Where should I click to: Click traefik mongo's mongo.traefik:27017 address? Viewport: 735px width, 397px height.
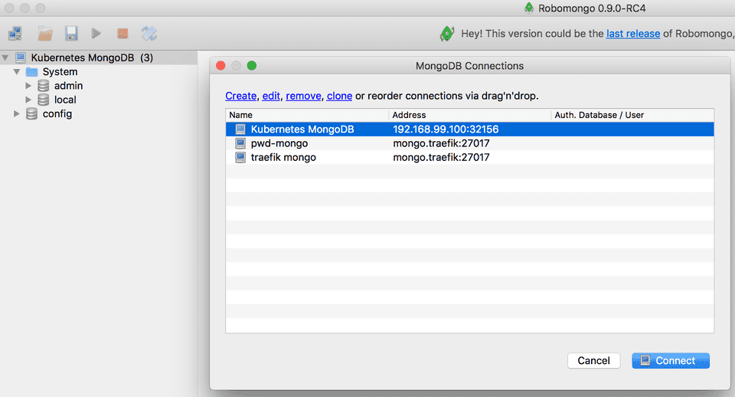tap(441, 157)
